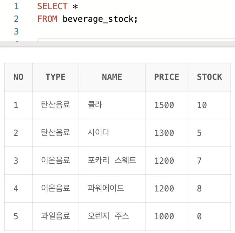Click the SELECT keyword in line 1
This screenshot has width=235, height=233.
(x=52, y=6)
